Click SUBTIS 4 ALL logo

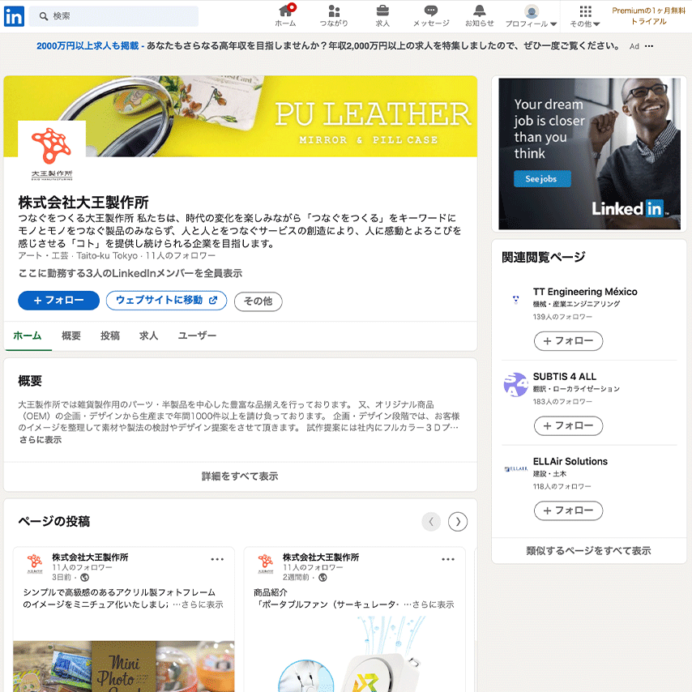515,385
